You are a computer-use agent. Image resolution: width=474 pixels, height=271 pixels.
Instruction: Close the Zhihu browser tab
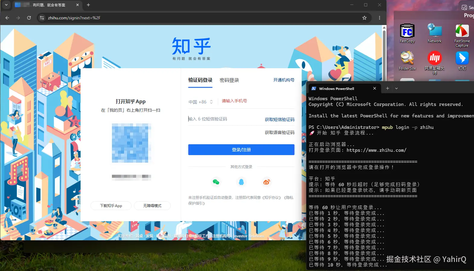(x=78, y=5)
